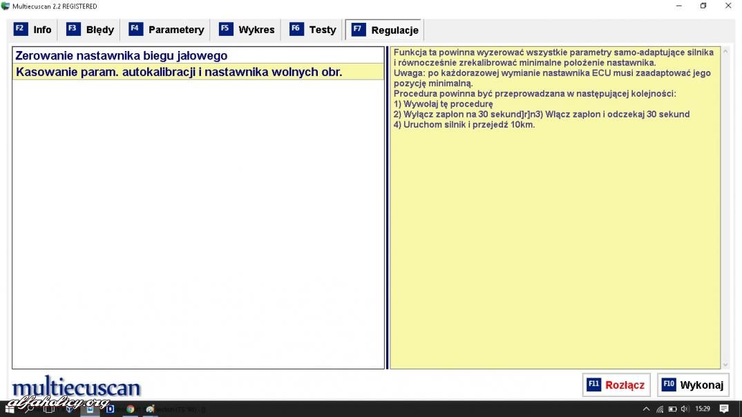Show hidden tray icons chevron
742x417 pixels.
click(x=646, y=409)
